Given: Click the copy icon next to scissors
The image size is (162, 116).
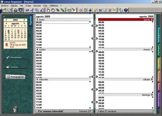Looking at the screenshot, I should 37,10.
